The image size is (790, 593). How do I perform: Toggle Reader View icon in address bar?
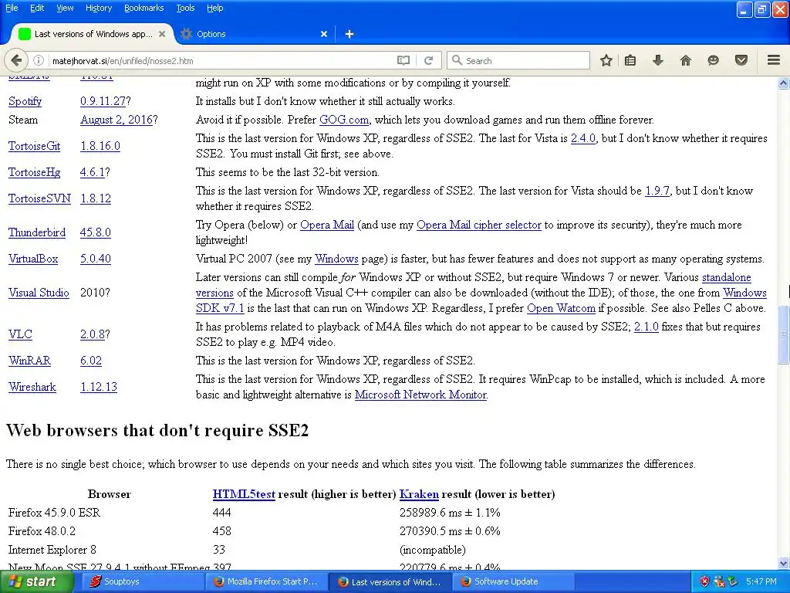tap(403, 60)
